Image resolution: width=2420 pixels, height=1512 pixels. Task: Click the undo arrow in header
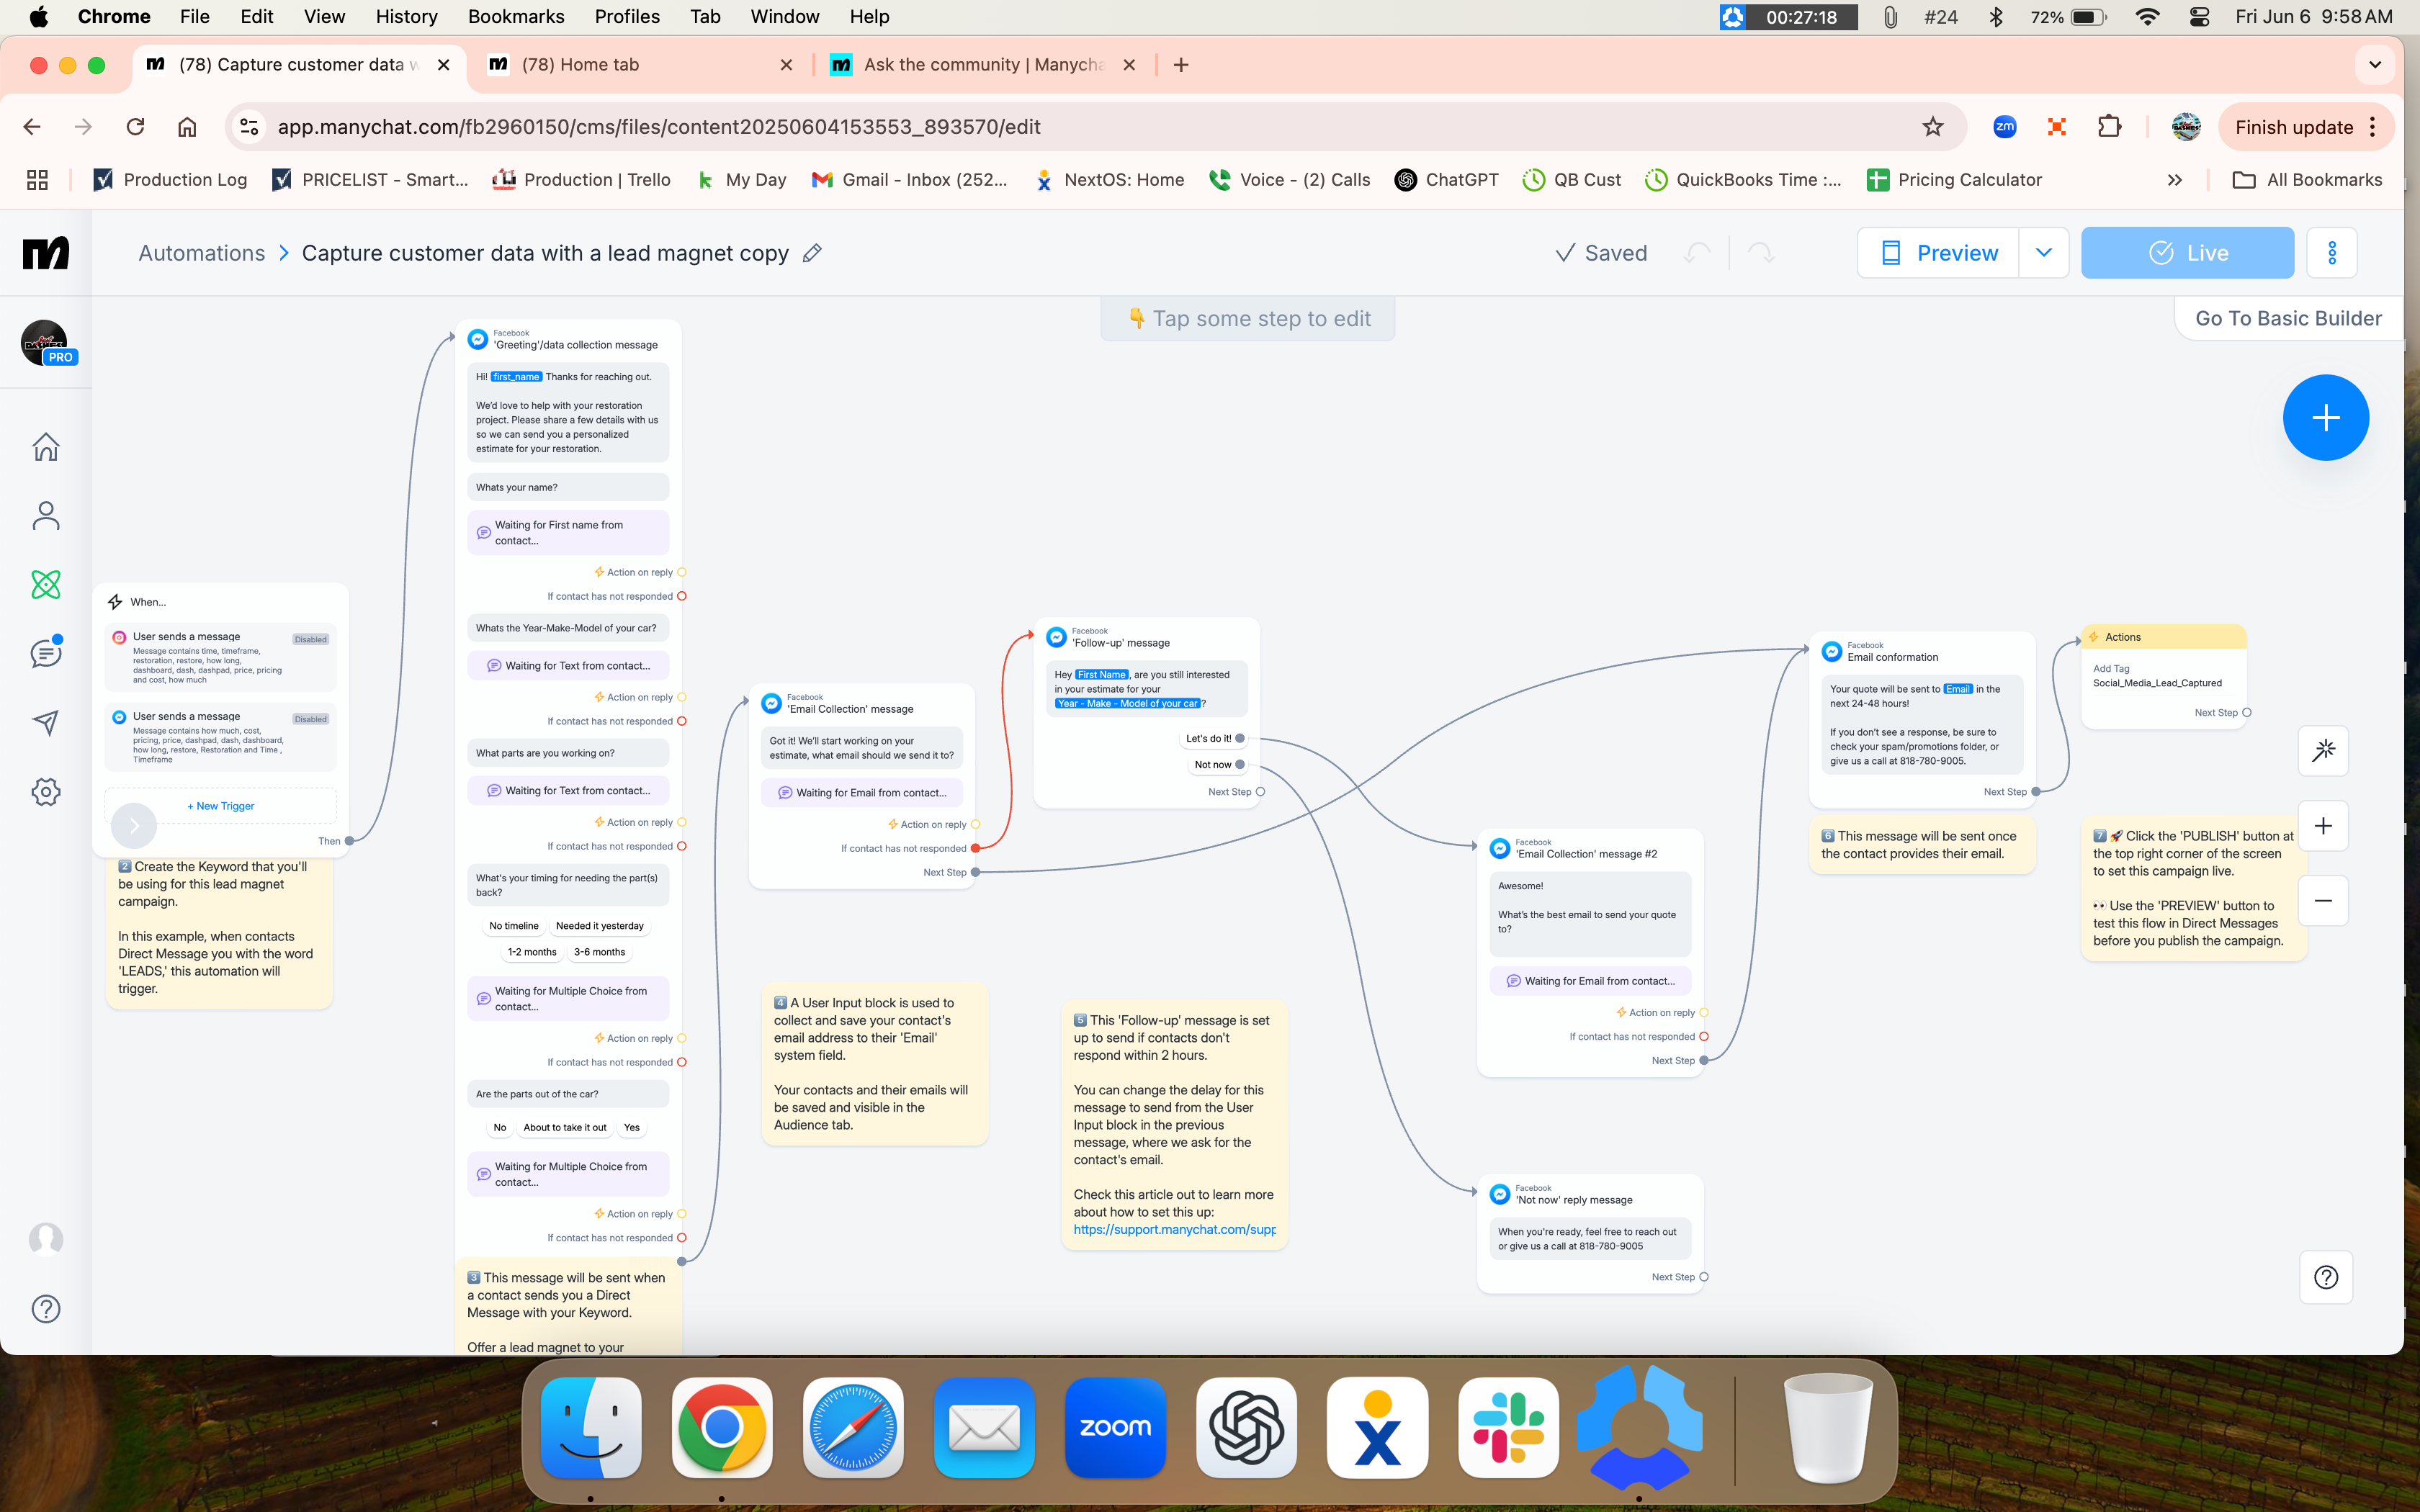pos(1697,253)
